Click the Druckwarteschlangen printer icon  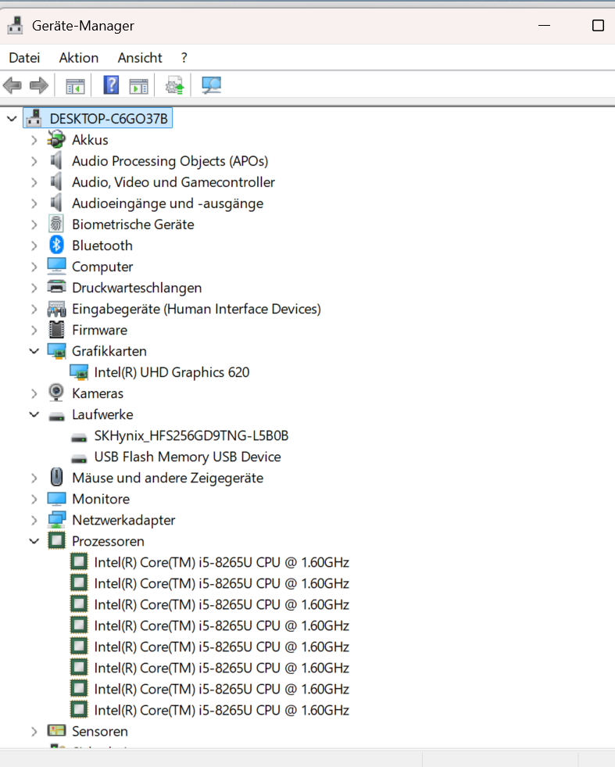pos(56,288)
